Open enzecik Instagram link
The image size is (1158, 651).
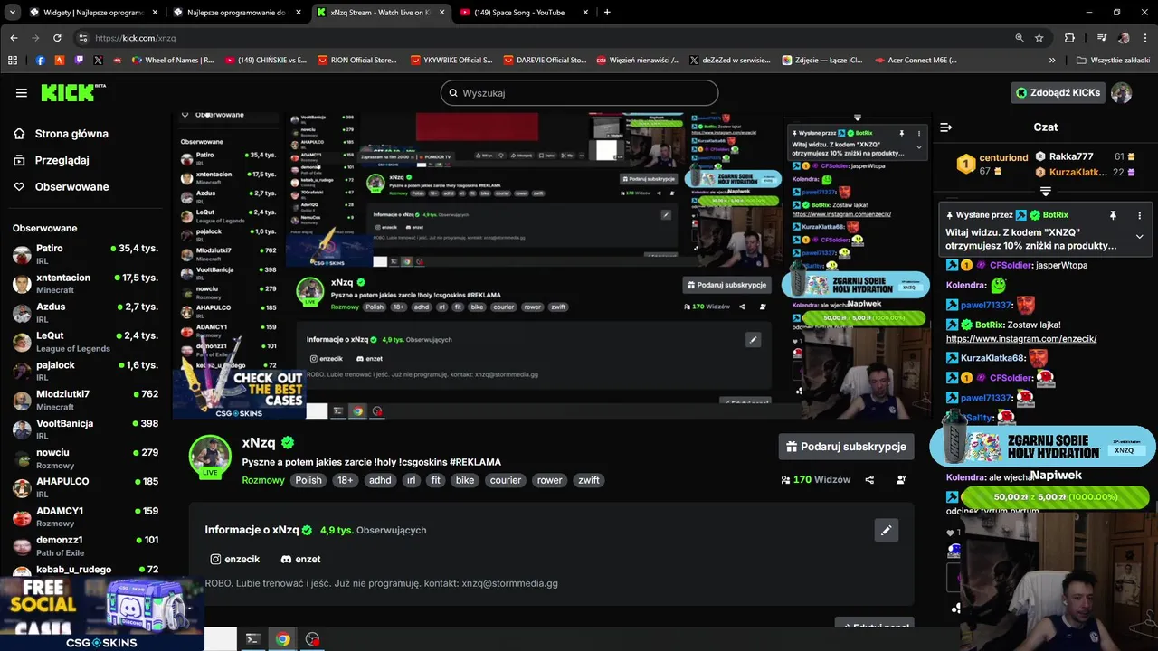(235, 559)
